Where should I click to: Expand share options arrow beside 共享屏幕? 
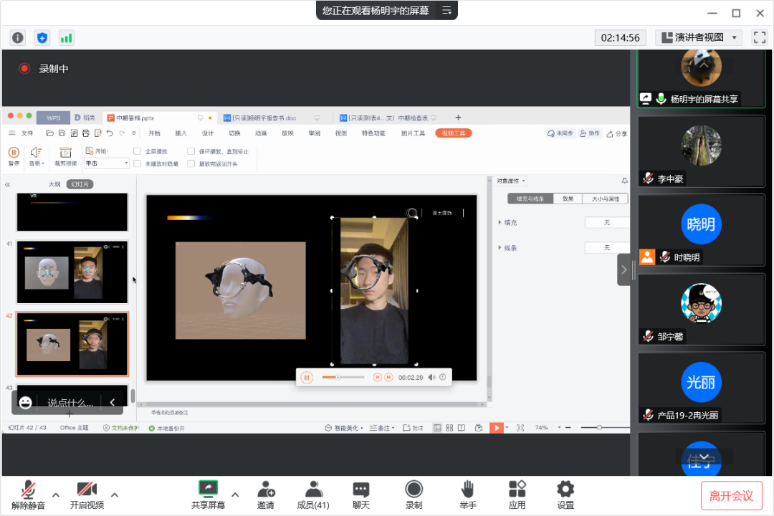[x=236, y=494]
